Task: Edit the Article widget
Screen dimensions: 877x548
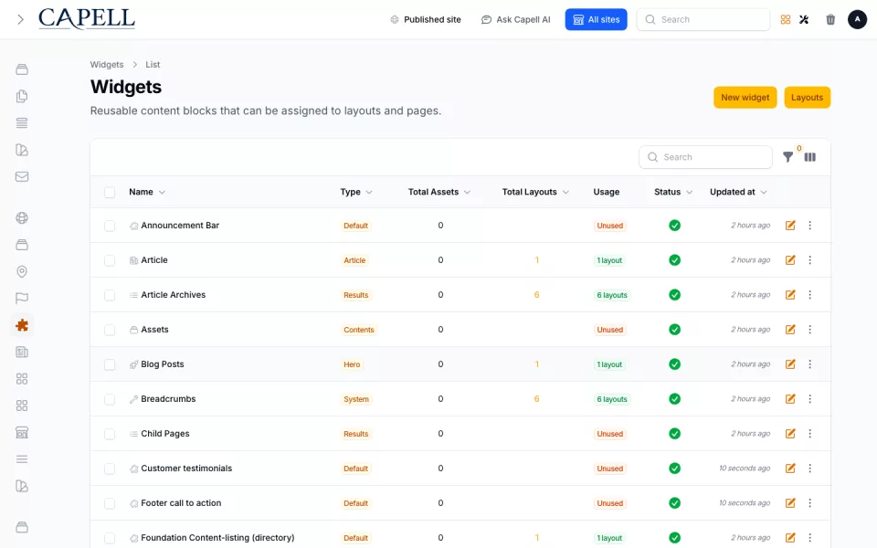Action: pos(790,260)
